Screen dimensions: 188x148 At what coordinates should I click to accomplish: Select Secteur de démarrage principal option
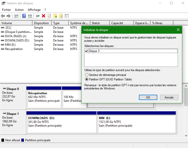[x=87, y=75]
